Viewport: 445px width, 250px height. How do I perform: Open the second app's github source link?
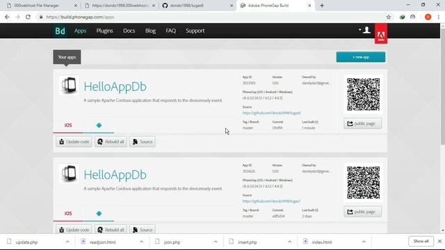[271, 201]
